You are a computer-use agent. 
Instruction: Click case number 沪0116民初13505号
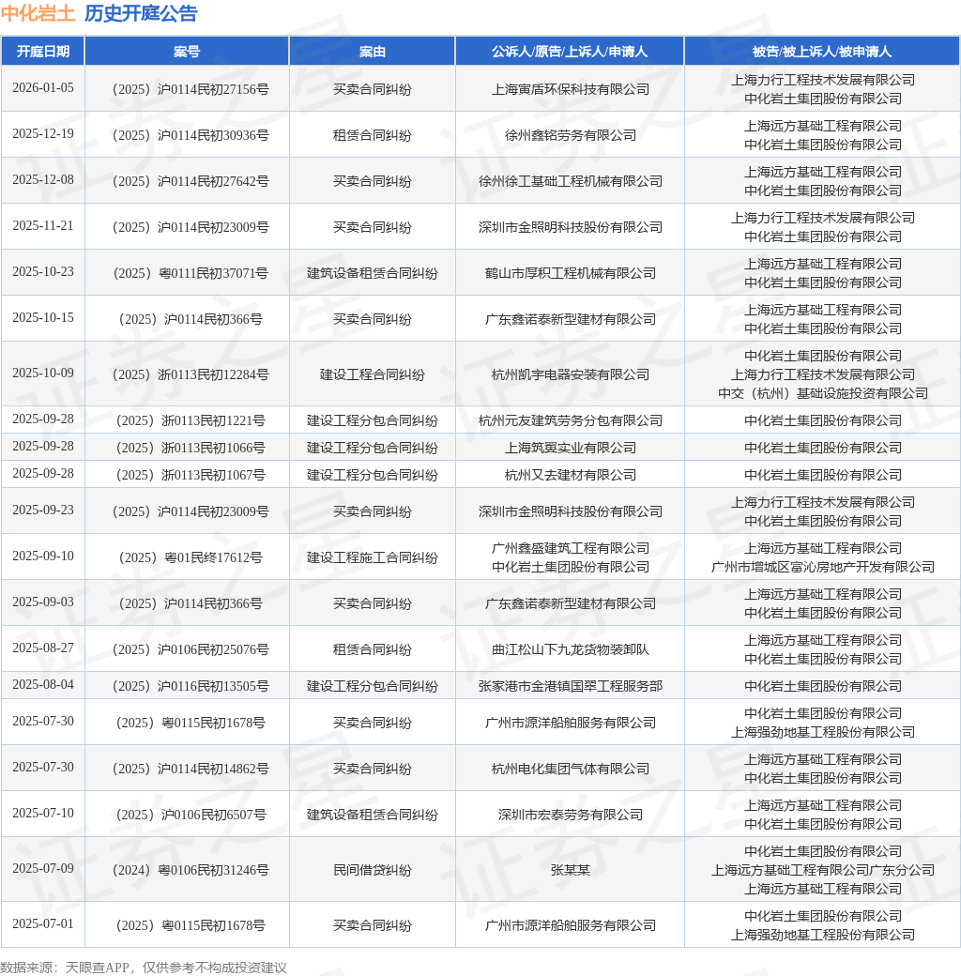point(191,687)
